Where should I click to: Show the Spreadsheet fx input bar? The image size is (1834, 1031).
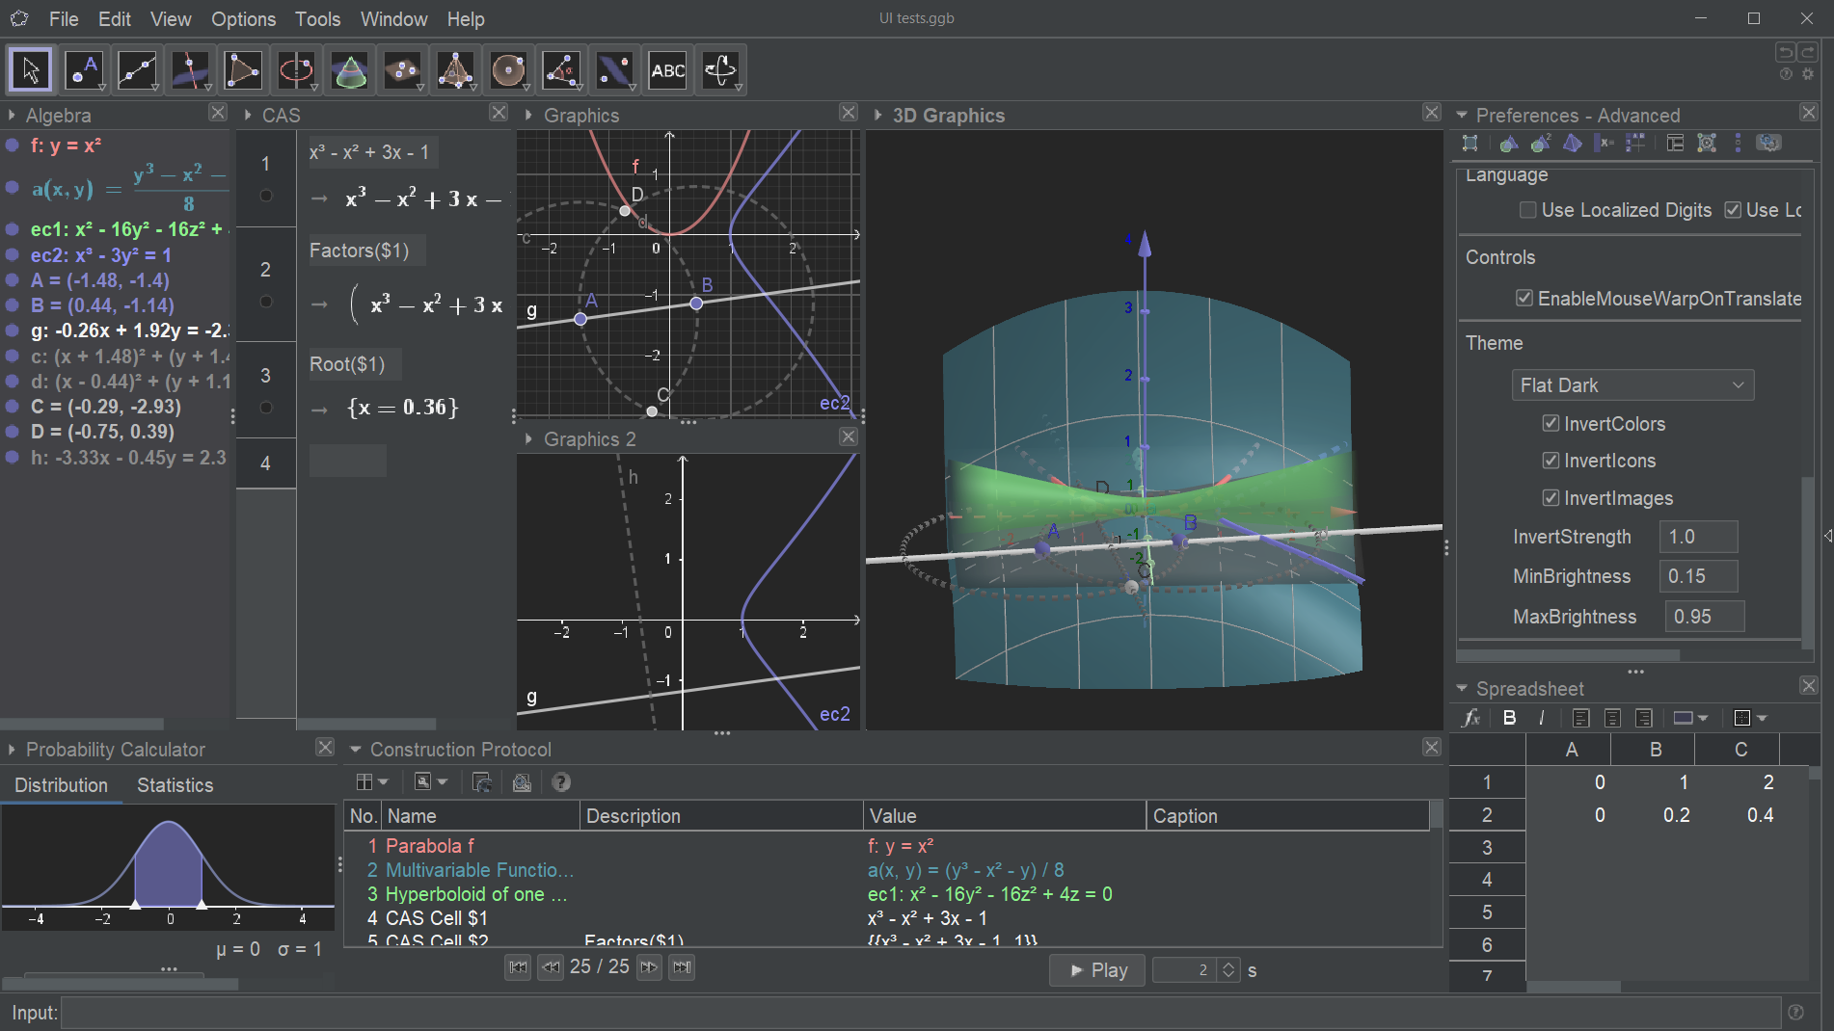pyautogui.click(x=1471, y=718)
